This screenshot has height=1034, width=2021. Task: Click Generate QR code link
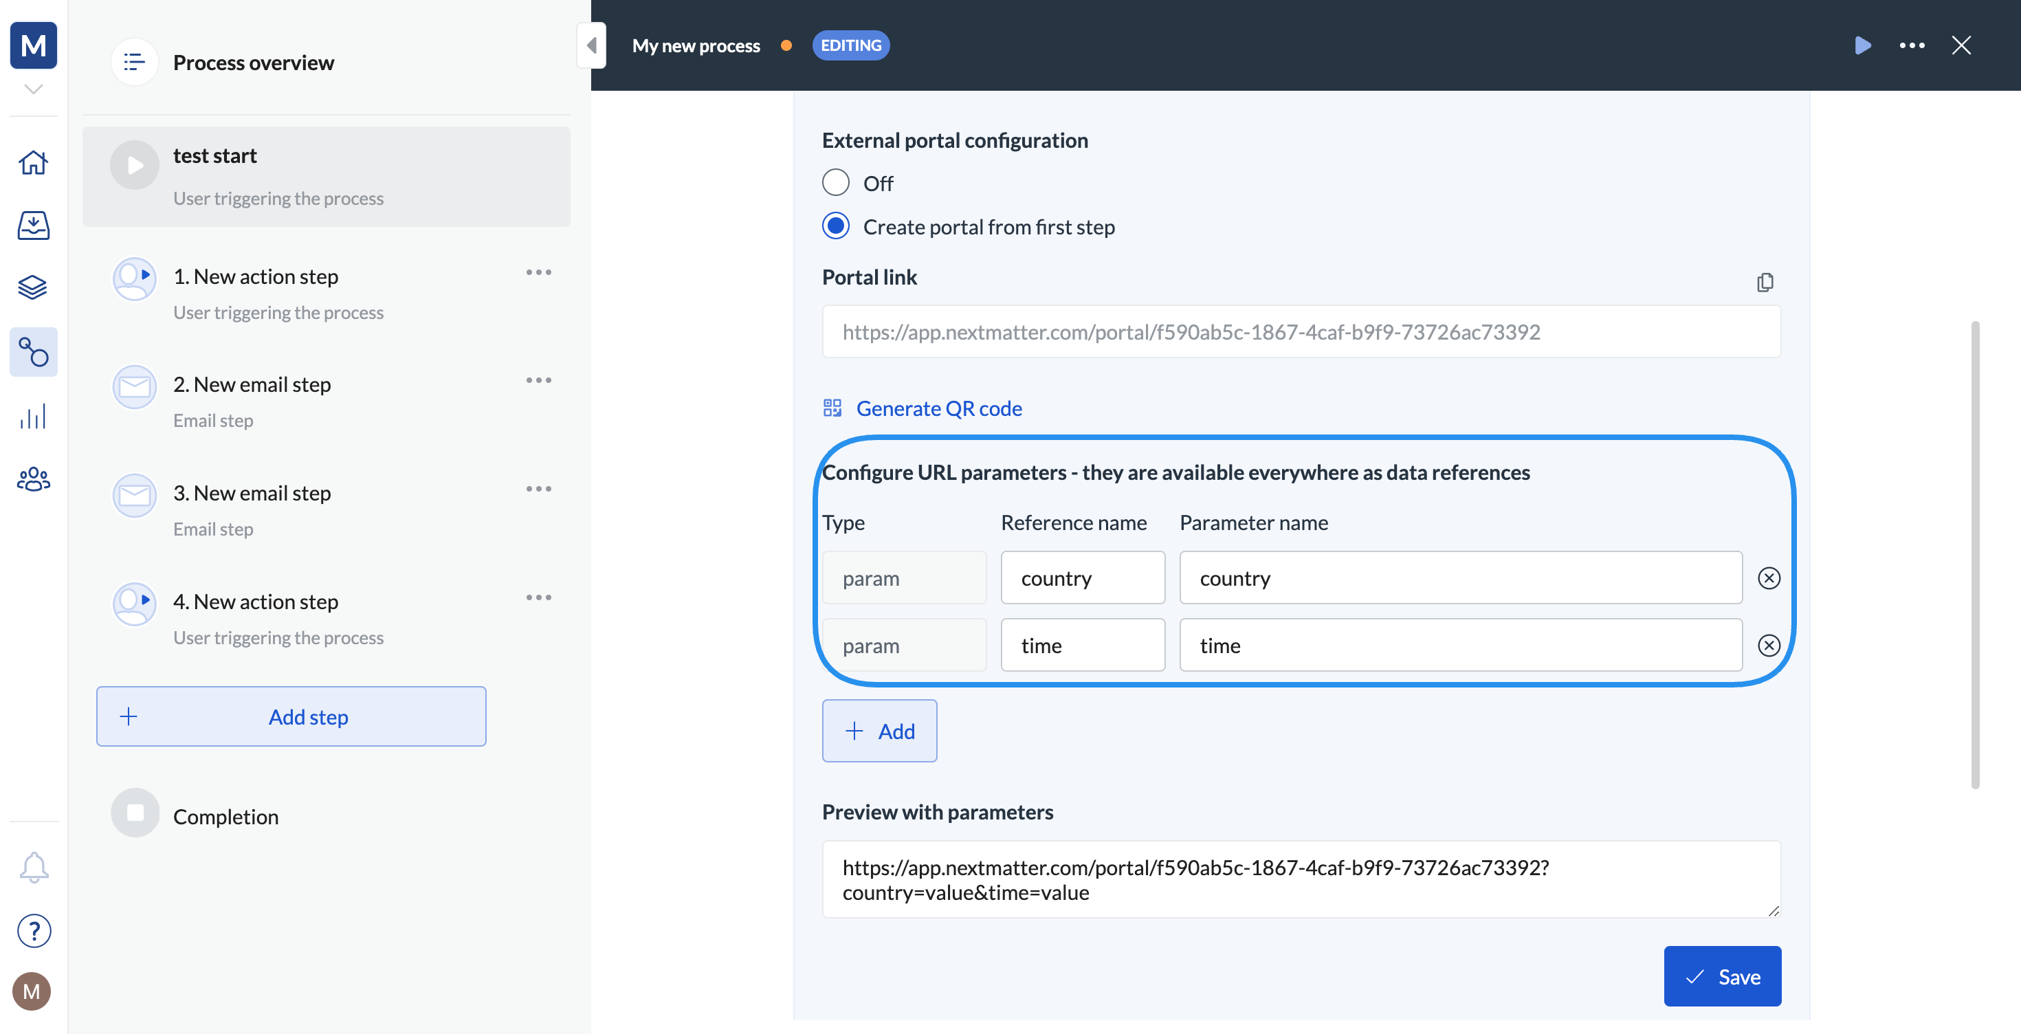(938, 408)
